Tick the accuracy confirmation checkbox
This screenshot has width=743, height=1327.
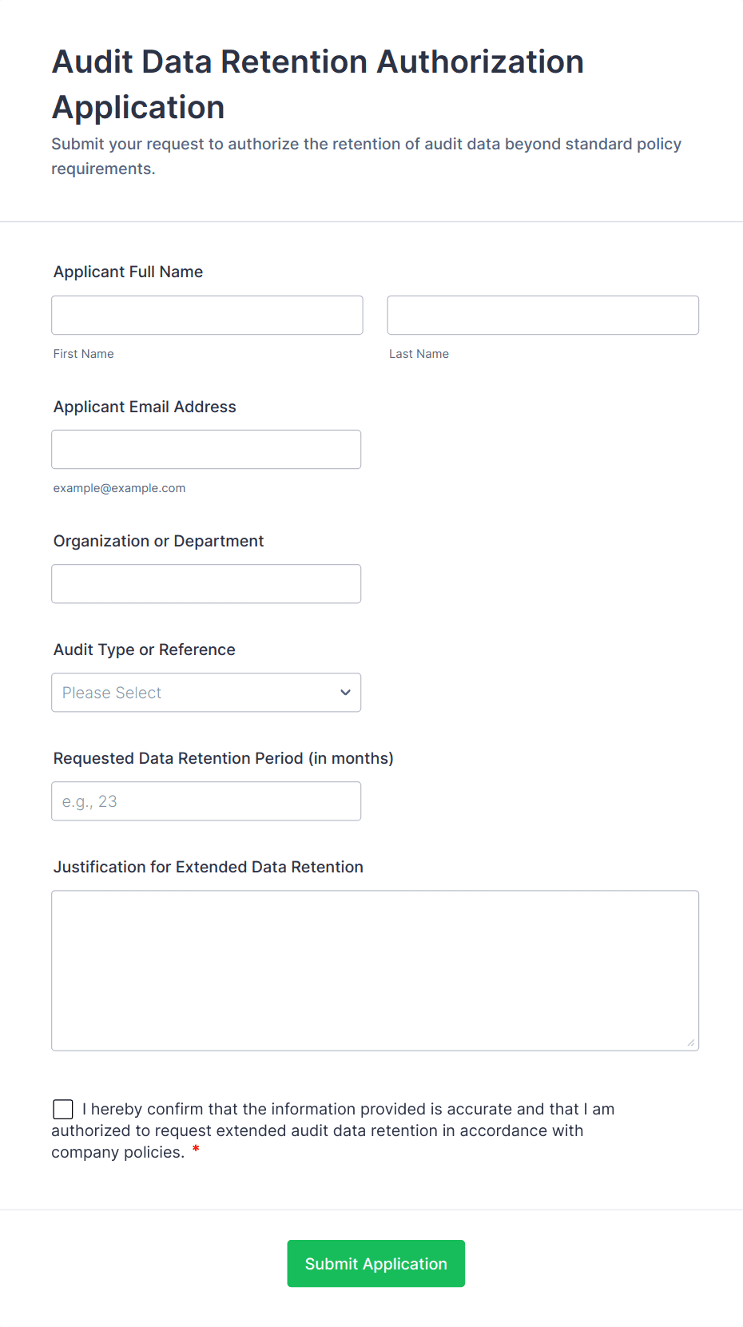(x=63, y=1109)
